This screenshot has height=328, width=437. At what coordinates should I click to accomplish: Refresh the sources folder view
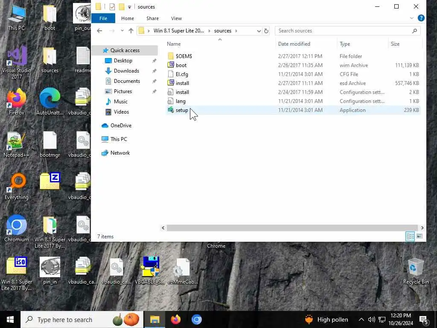[266, 31]
